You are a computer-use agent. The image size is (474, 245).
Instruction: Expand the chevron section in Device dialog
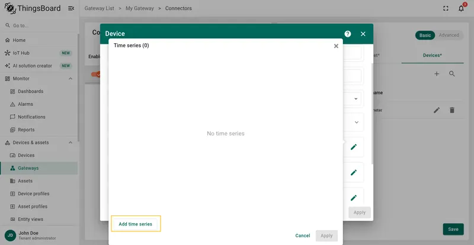coord(357,122)
